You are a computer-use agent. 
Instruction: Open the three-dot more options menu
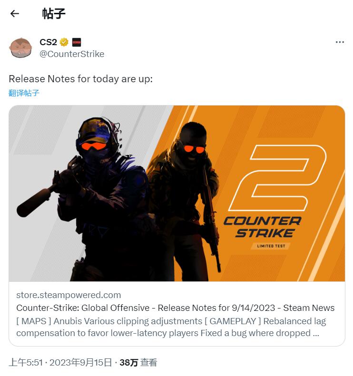340,42
